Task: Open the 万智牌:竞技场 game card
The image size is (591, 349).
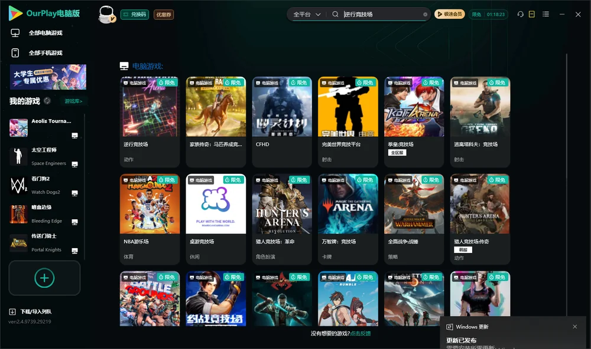Action: 348,219
